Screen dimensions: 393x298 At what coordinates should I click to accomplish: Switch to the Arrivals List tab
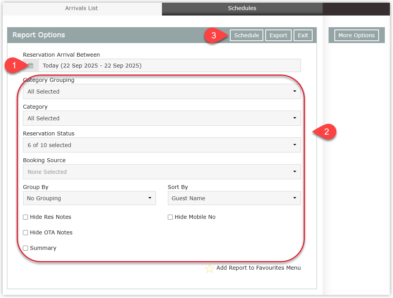coord(82,8)
